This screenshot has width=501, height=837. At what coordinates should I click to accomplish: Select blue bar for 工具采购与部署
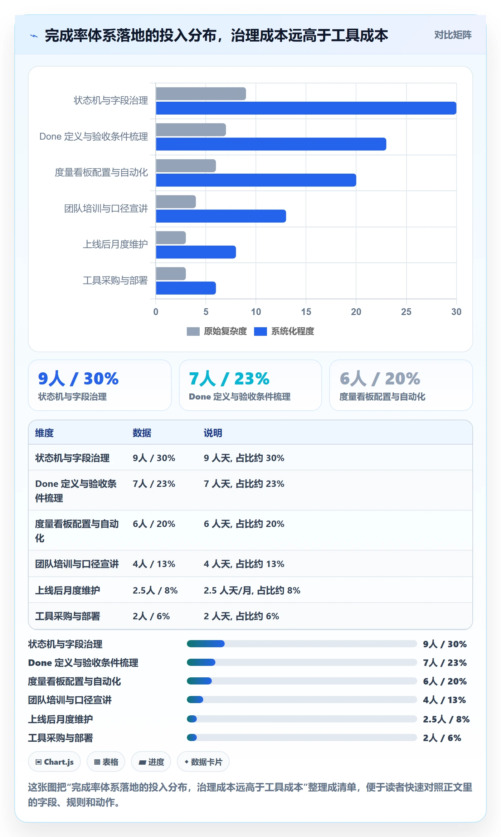click(186, 288)
